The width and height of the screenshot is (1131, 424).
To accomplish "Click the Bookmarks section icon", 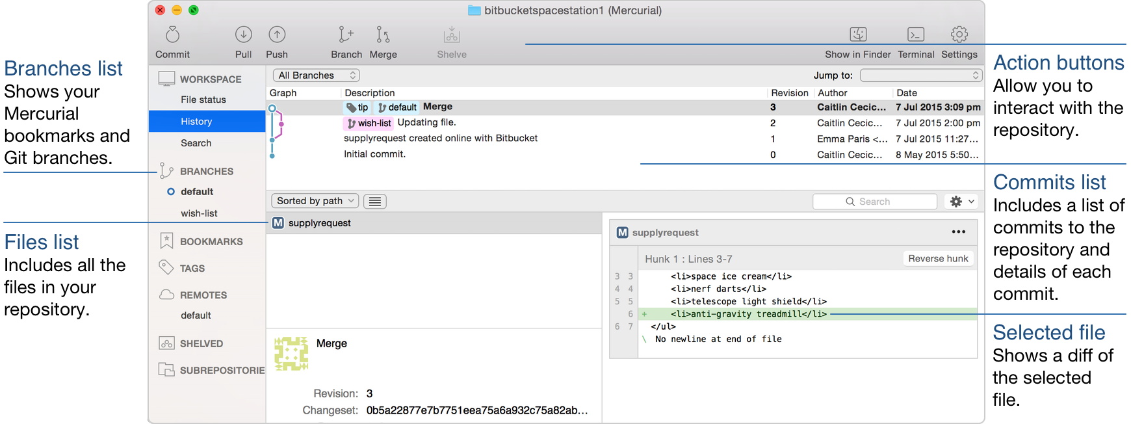I will pos(166,241).
